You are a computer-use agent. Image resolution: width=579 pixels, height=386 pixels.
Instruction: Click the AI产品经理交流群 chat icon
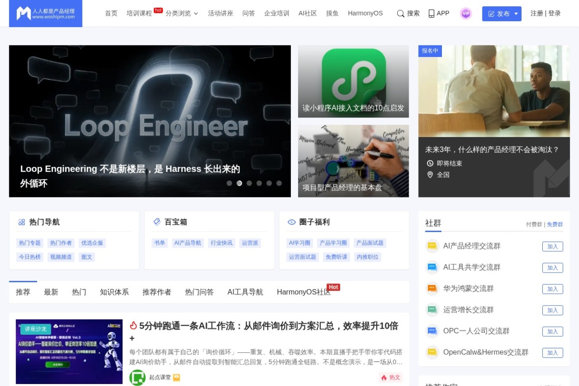click(432, 246)
